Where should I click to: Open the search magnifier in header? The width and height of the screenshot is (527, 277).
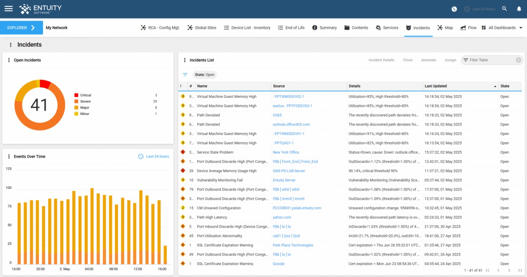click(505, 9)
